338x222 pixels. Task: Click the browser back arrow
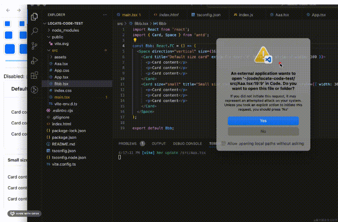tap(8, 10)
